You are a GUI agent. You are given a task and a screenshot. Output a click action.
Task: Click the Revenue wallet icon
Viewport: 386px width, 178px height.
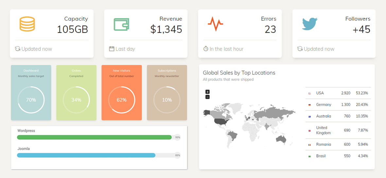point(121,24)
